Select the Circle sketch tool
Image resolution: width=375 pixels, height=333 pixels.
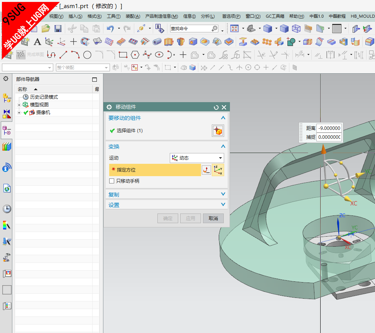(x=87, y=55)
